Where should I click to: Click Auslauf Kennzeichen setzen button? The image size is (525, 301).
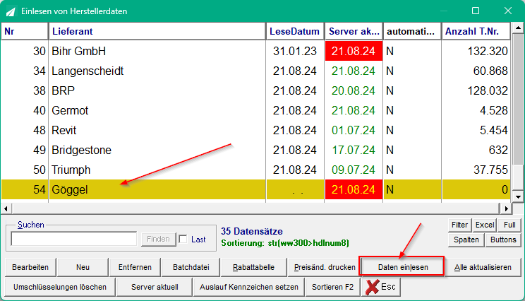249,287
